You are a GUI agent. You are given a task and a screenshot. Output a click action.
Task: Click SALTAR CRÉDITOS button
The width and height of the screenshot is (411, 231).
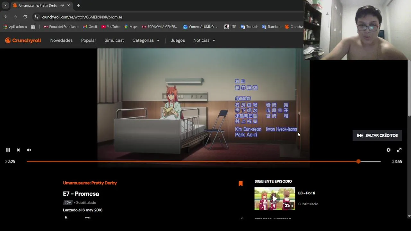pyautogui.click(x=377, y=135)
